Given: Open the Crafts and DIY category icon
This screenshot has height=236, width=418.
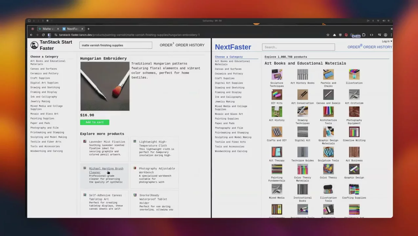Looking at the screenshot, I should pos(277,132).
